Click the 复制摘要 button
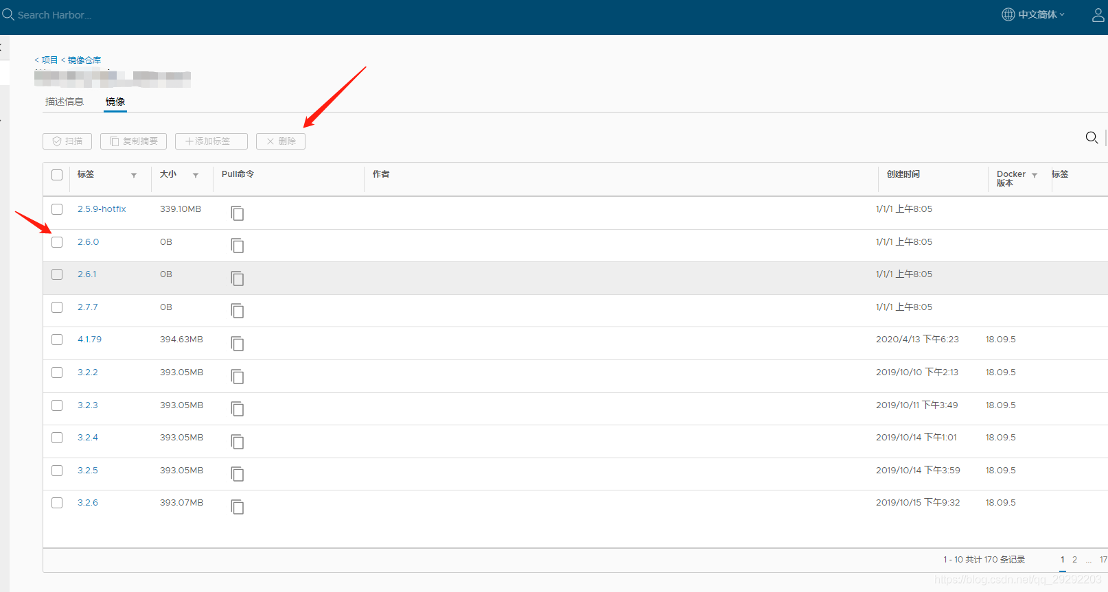Image resolution: width=1108 pixels, height=592 pixels. [x=133, y=141]
